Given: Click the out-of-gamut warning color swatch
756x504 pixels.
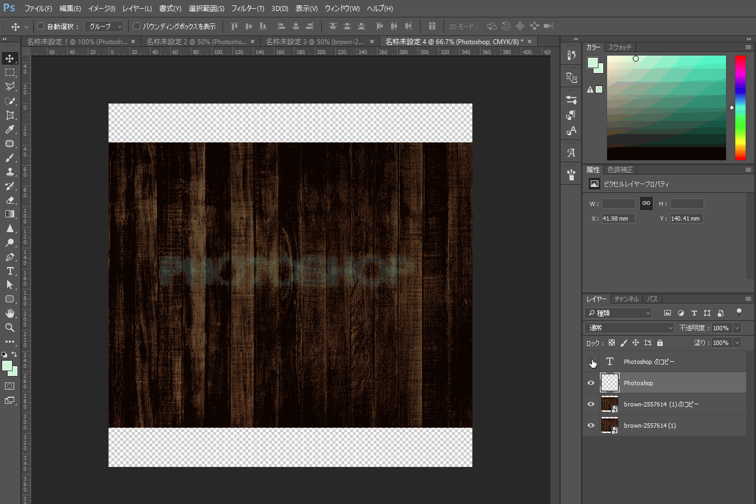Looking at the screenshot, I should click(x=599, y=89).
